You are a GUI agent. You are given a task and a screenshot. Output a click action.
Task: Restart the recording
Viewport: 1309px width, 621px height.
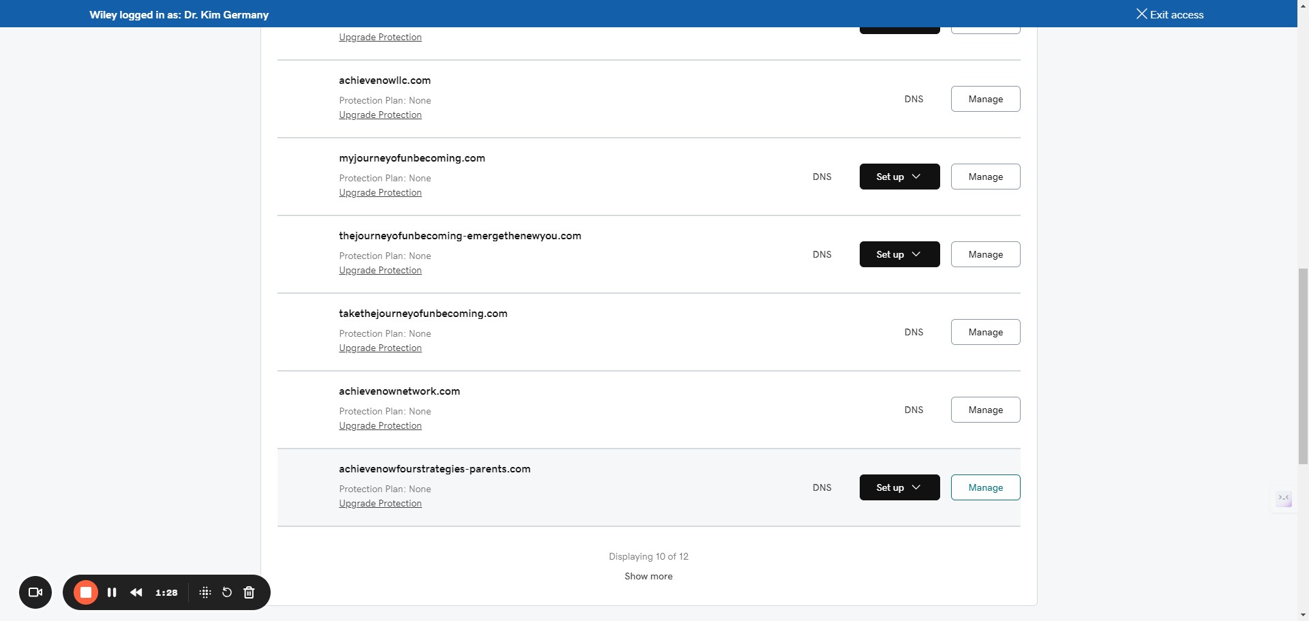pyautogui.click(x=227, y=592)
